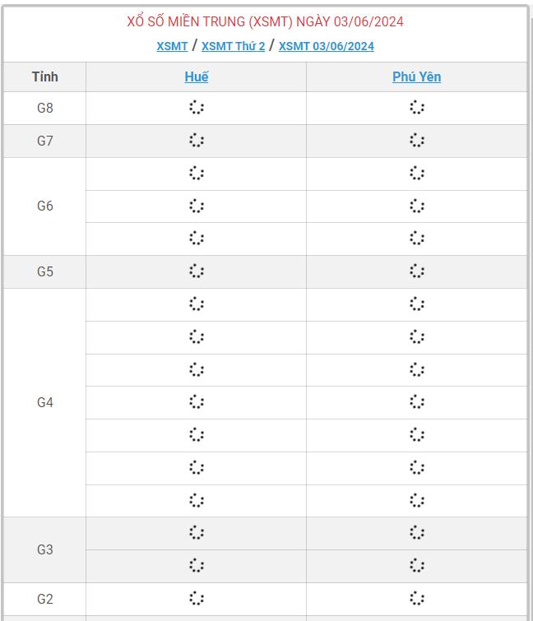533x621 pixels.
Task: Click the Huế G8 loading spinner
Action: point(197,107)
